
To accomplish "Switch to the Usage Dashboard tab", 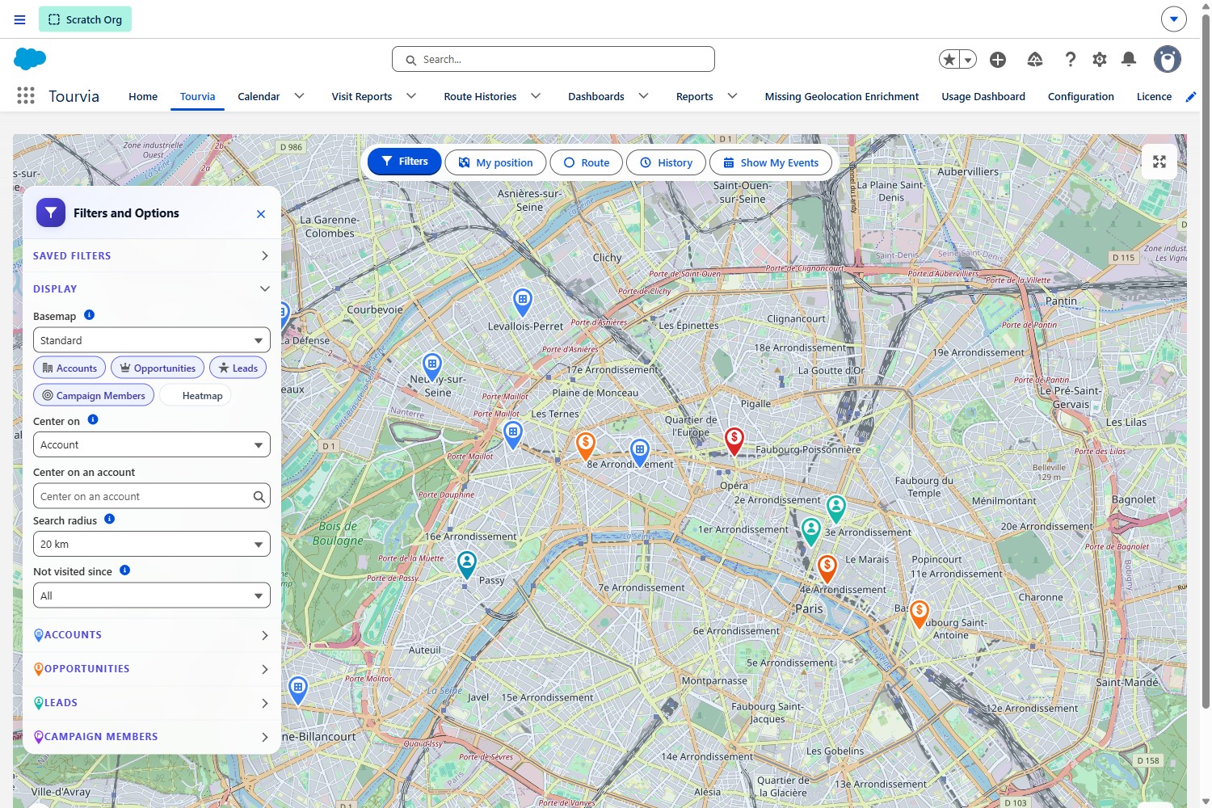I will click(983, 97).
